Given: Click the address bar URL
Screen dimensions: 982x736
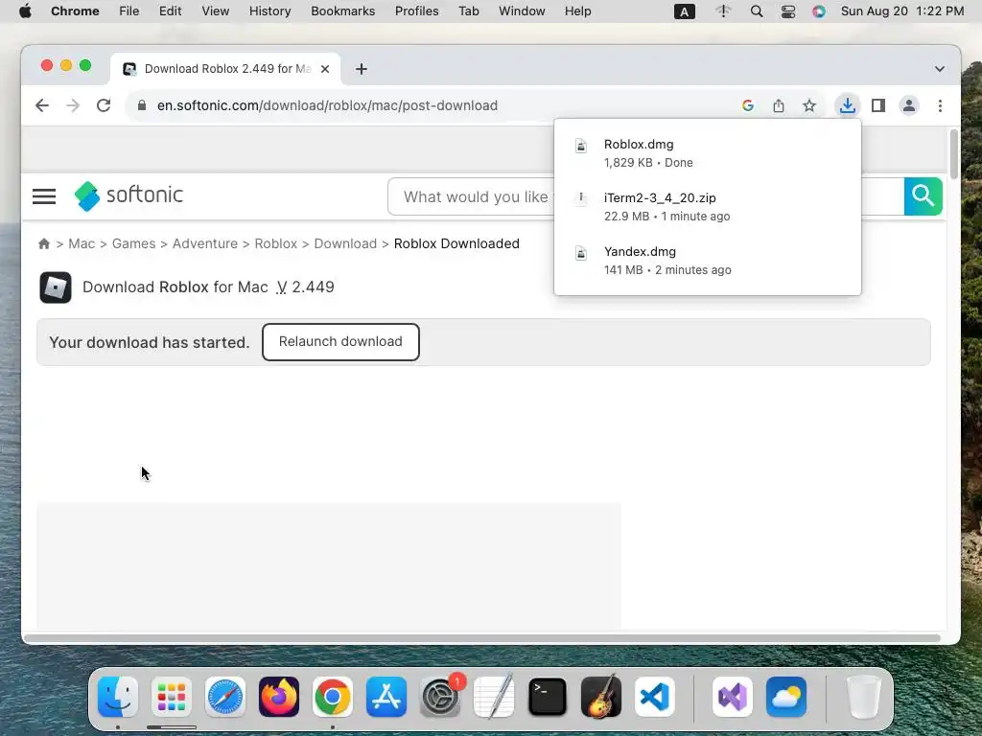Looking at the screenshot, I should click(x=327, y=105).
